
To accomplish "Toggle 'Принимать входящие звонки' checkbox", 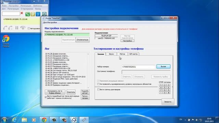I will click(98, 81).
